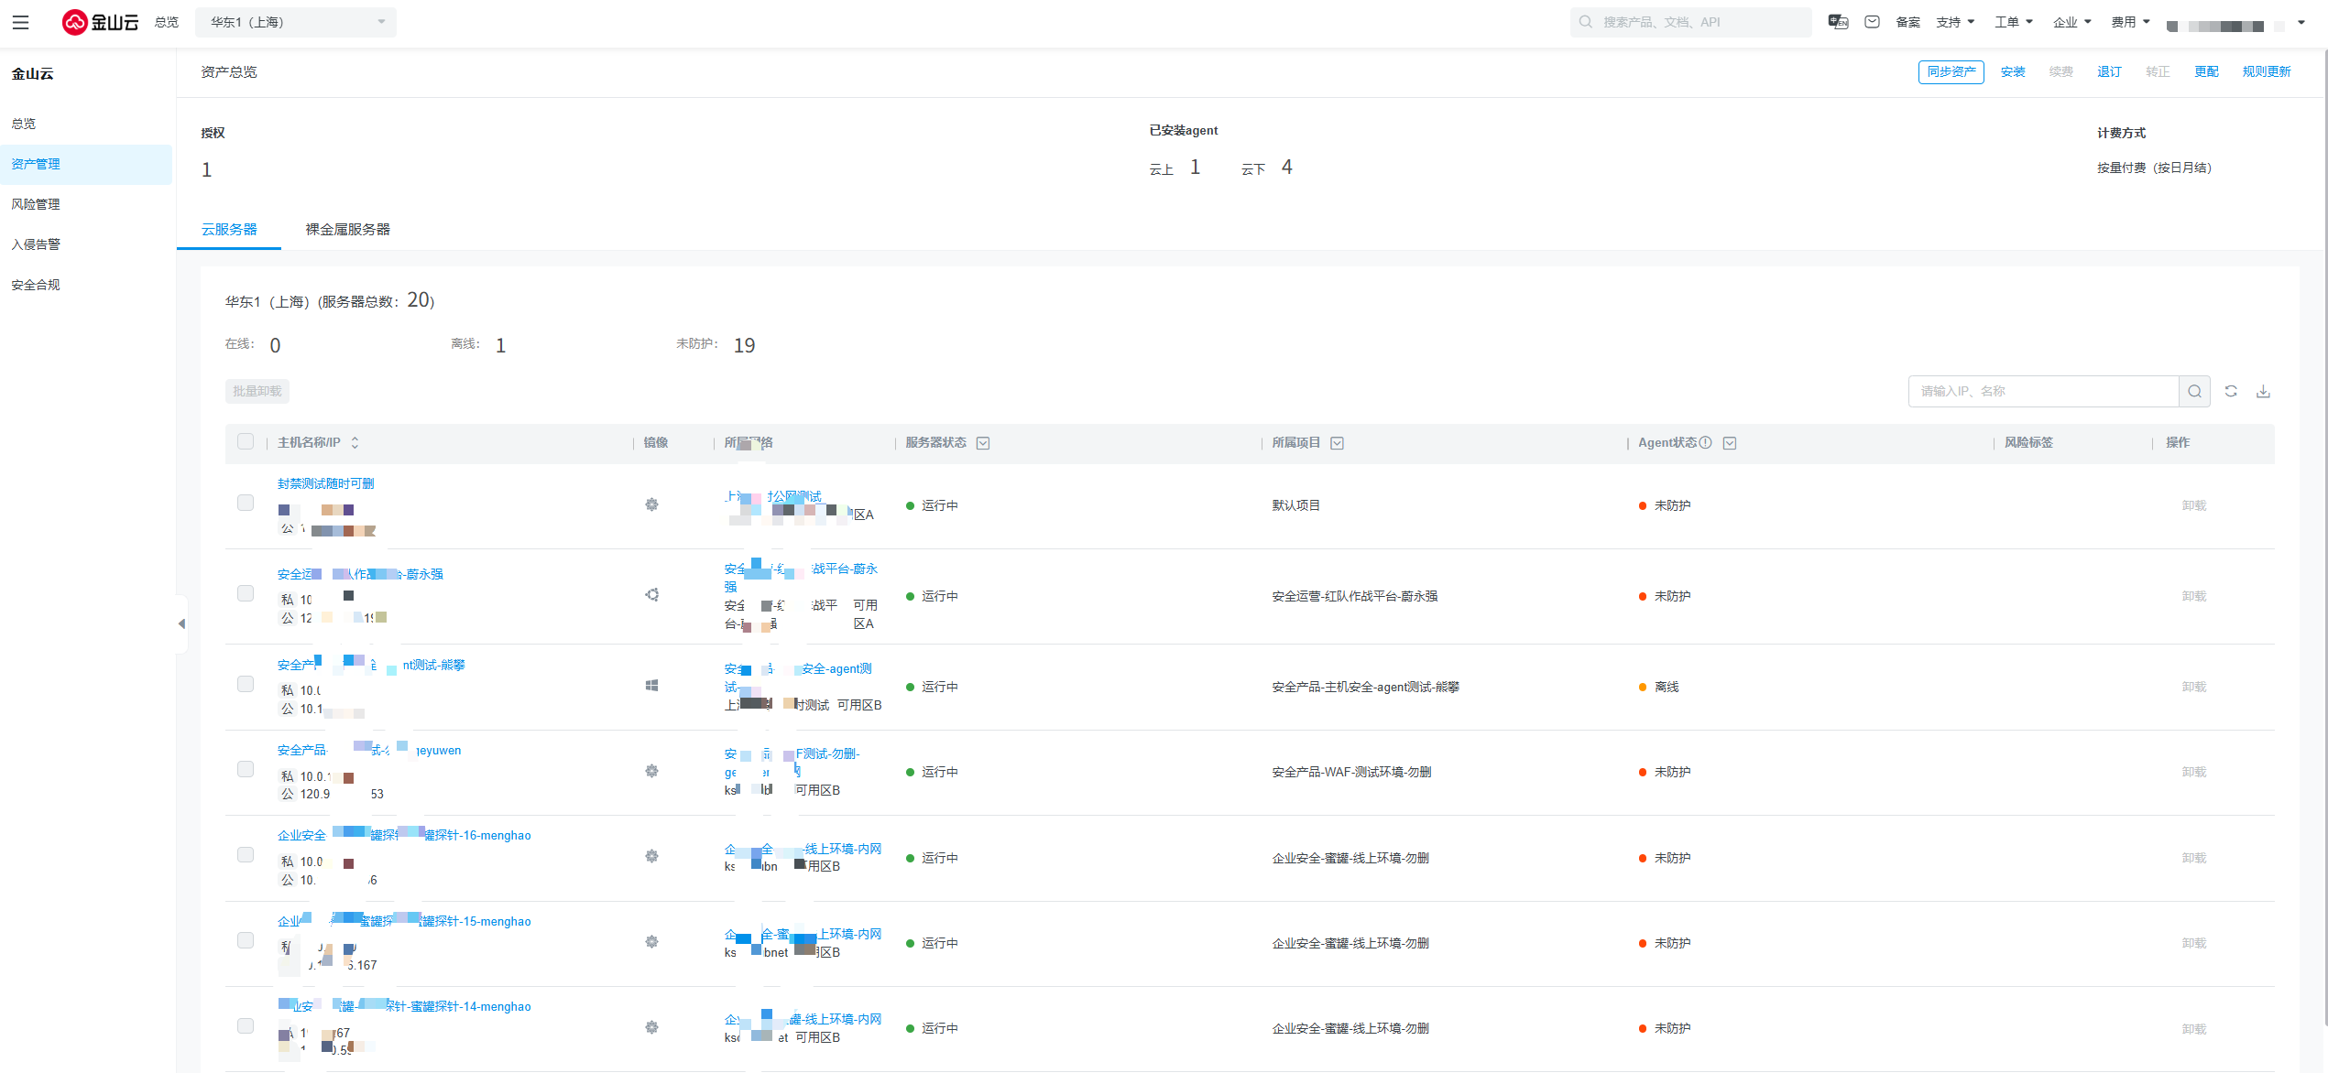The height and width of the screenshot is (1073, 2328).
Task: Click the search magnifier button
Action: click(2194, 392)
